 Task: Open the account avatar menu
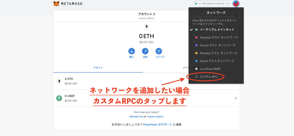[x=236, y=3]
